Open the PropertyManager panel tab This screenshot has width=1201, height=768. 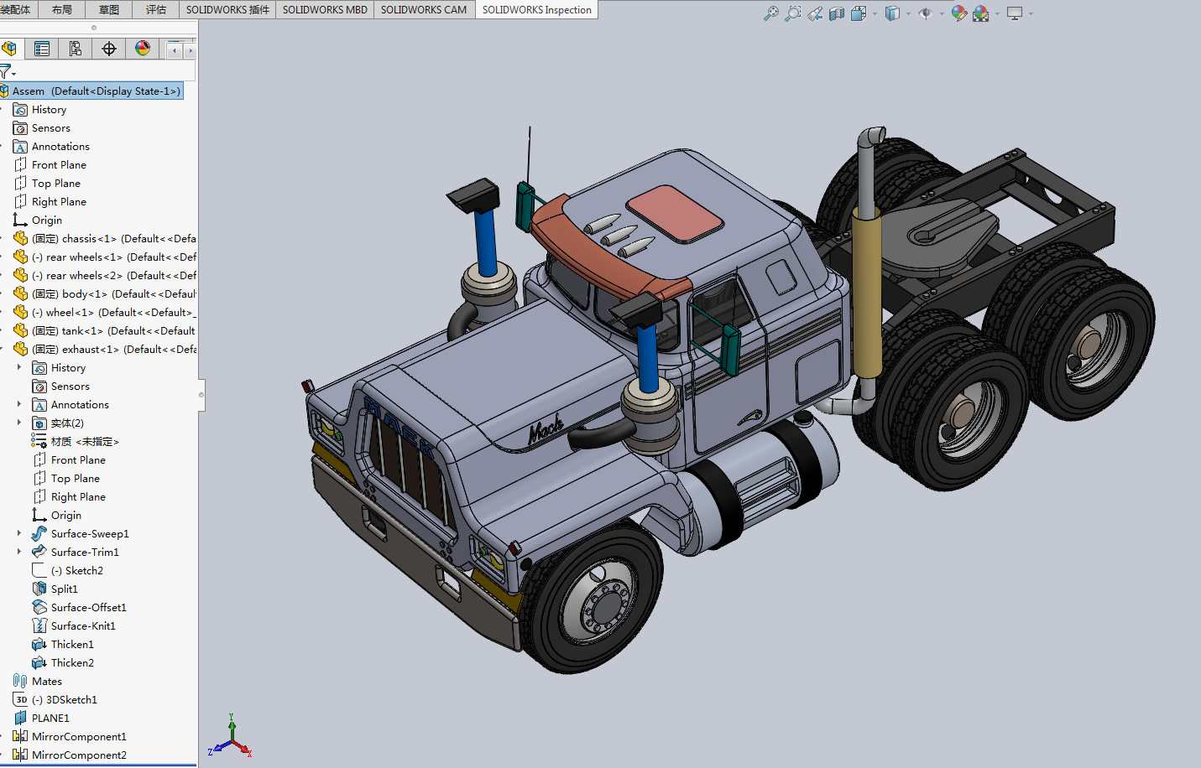coord(42,49)
